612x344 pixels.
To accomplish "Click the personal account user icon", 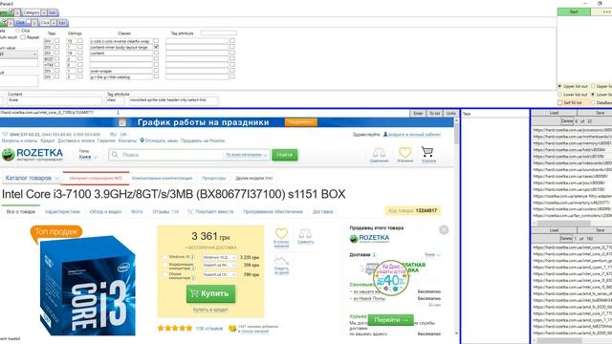I will click(x=385, y=134).
